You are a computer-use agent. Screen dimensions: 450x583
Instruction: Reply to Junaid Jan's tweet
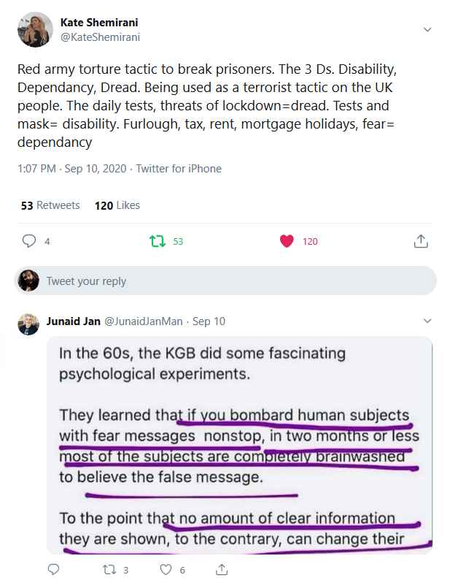pos(53,569)
